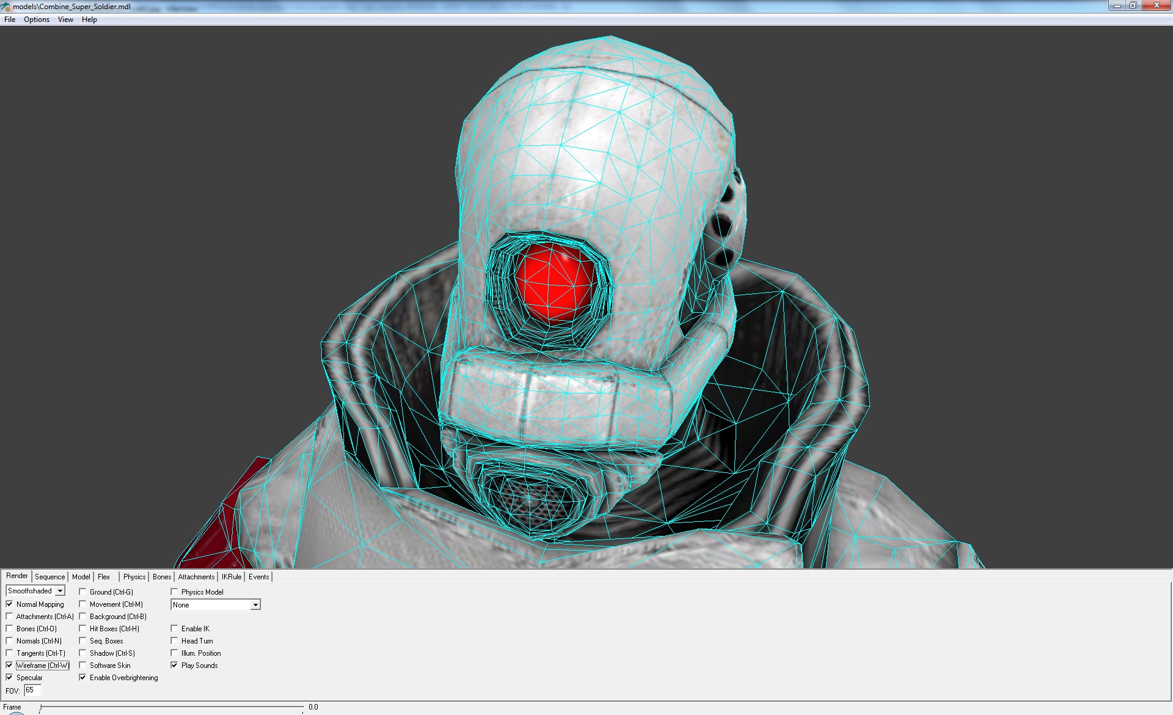
Task: Switch to the Events tab
Action: click(258, 577)
